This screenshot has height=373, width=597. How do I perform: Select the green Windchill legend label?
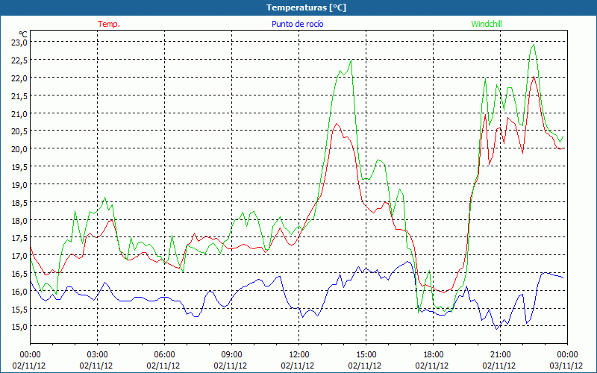(x=487, y=24)
